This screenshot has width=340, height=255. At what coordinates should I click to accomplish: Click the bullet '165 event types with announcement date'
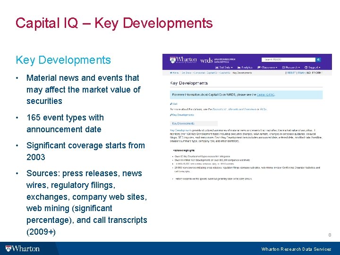tap(65, 123)
